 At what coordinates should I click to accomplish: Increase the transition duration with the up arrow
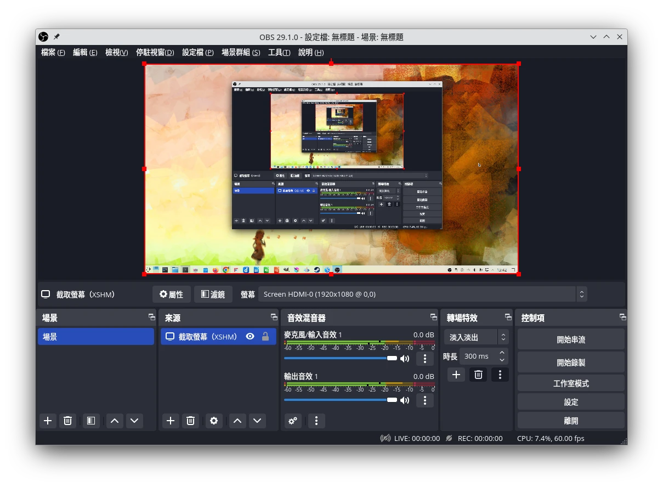point(502,352)
